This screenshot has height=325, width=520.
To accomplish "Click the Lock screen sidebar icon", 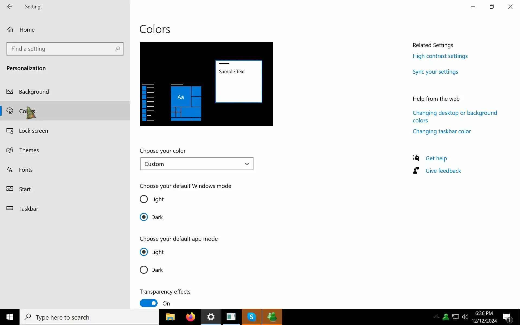I will click(10, 131).
